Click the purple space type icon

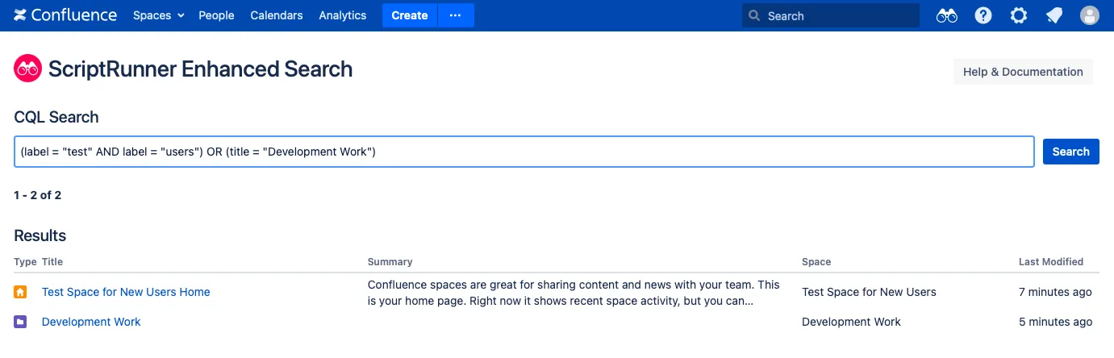(x=21, y=322)
